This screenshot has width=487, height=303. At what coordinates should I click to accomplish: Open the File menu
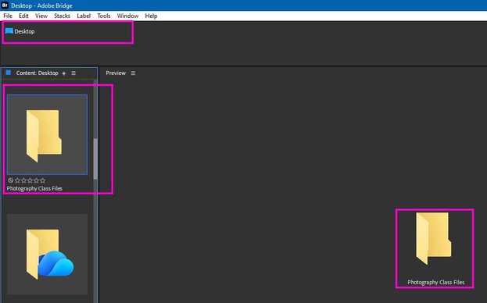coord(8,16)
